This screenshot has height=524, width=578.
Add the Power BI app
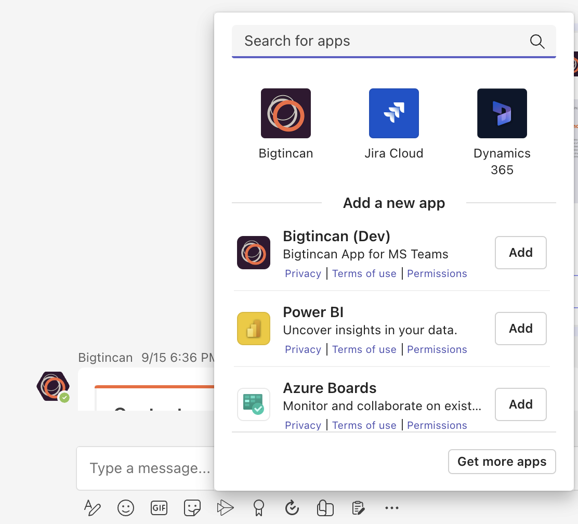(x=520, y=329)
